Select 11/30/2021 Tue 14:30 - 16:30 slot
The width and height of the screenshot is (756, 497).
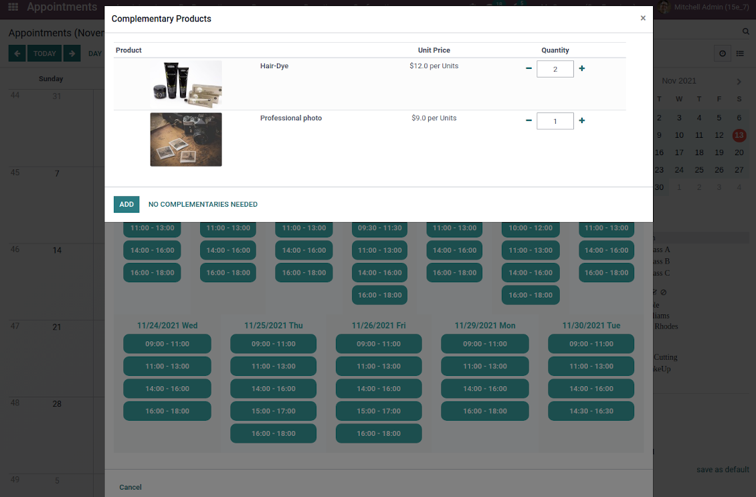591,411
